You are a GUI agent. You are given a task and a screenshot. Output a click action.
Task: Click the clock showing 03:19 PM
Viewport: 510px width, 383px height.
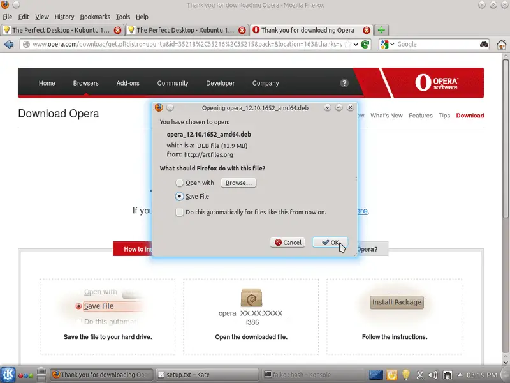[482, 375]
